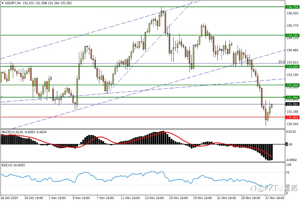Click the 23.6 Fibonacci level label
This screenshot has height=201, width=301.
coord(281,62)
